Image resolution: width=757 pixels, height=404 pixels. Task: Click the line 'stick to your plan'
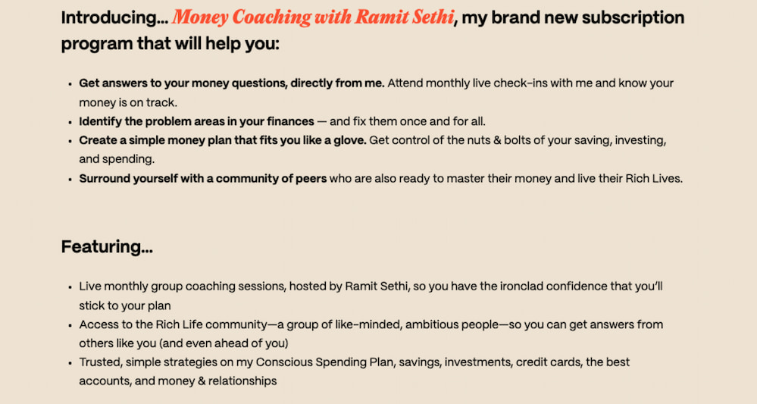tap(127, 305)
